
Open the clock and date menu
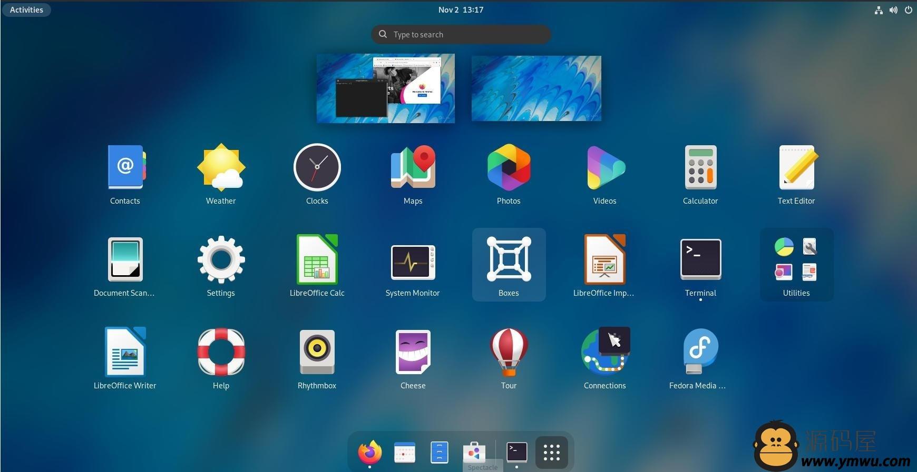(x=461, y=9)
